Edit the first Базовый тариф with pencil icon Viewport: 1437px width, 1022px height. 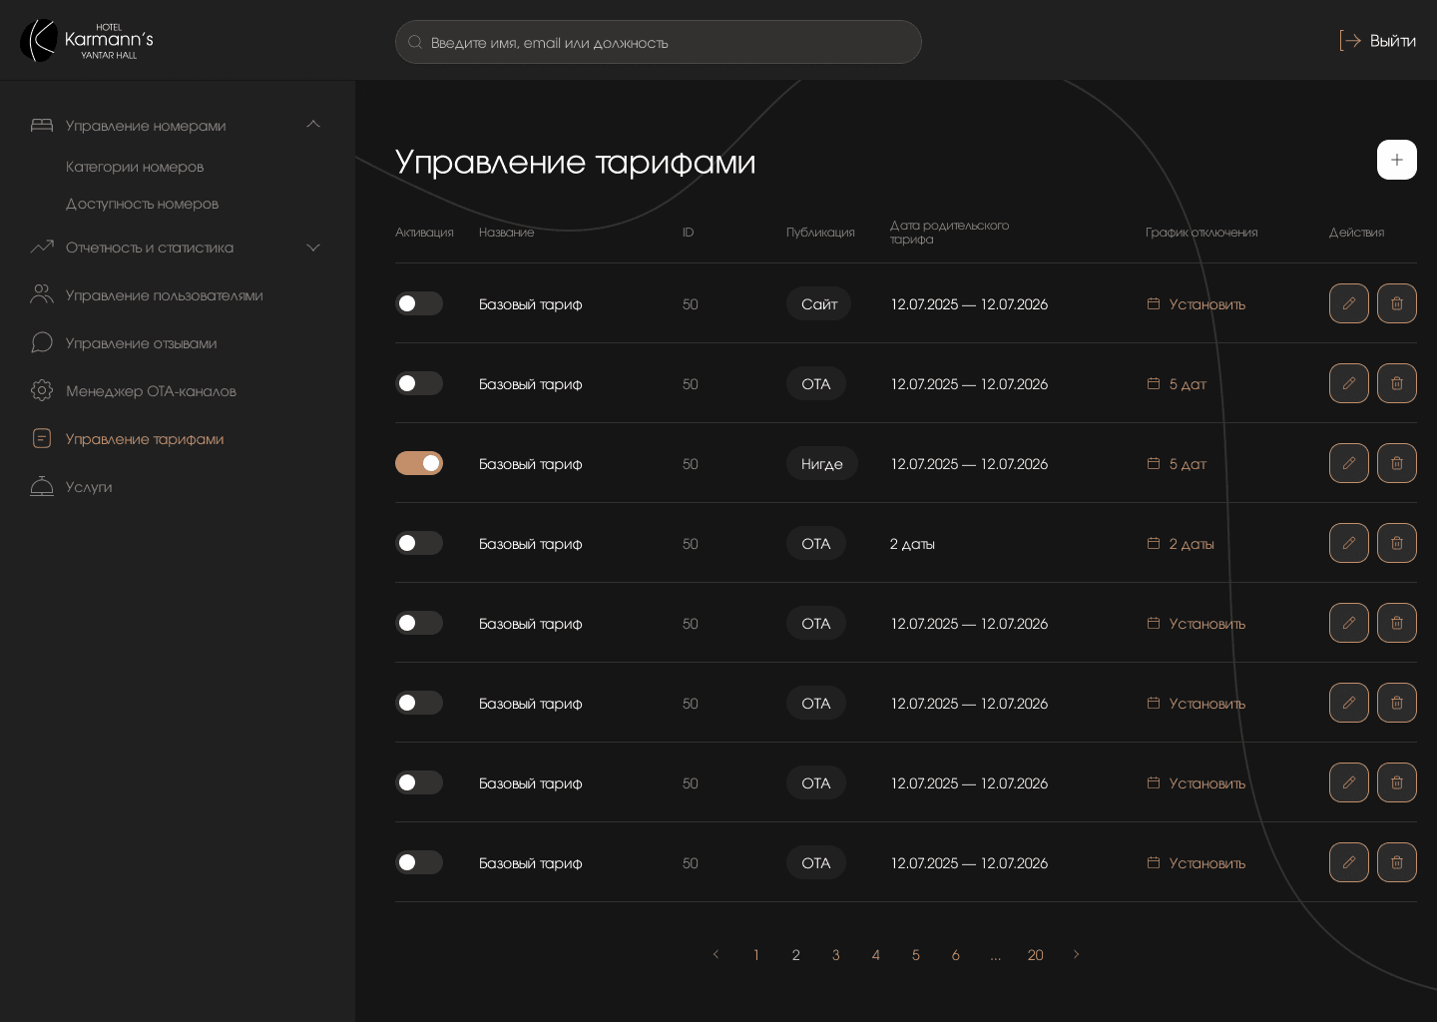point(1349,303)
